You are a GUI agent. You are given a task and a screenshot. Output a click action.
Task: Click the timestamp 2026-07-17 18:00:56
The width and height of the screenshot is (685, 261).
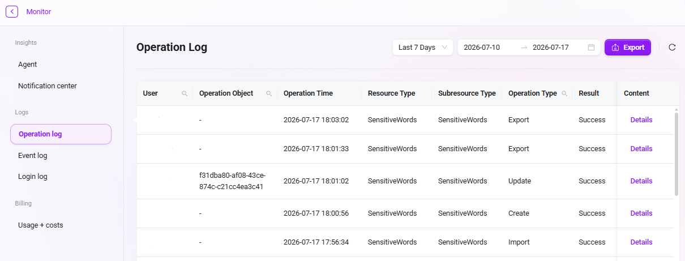pyautogui.click(x=316, y=213)
